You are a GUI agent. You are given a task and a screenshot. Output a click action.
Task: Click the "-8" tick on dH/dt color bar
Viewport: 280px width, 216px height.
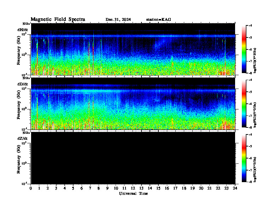(250, 73)
